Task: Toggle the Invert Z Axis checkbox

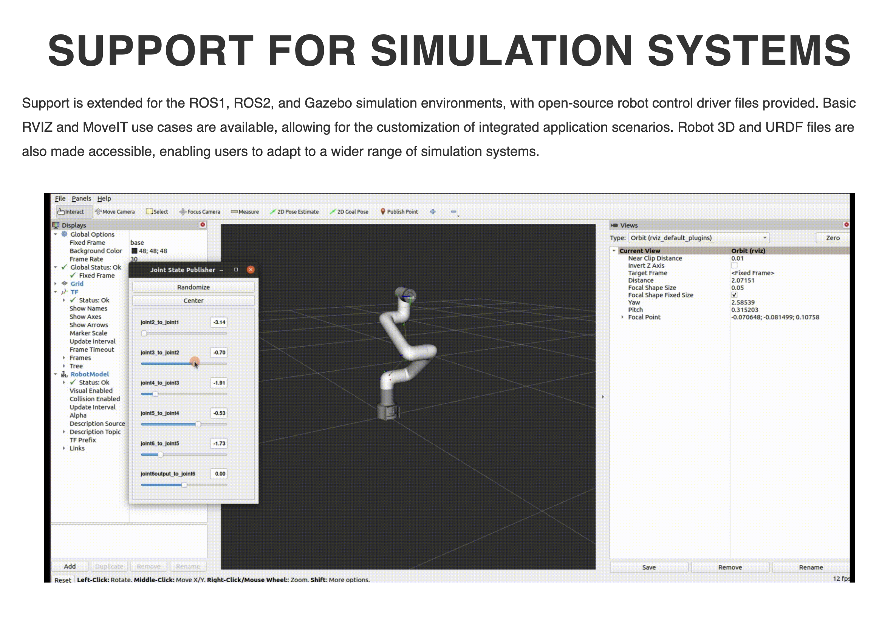Action: pos(734,265)
